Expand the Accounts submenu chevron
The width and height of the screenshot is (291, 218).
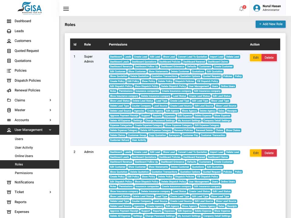tap(50, 120)
